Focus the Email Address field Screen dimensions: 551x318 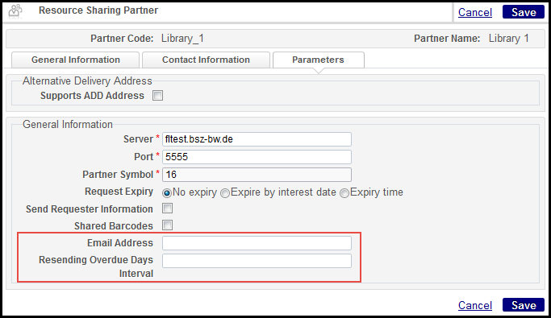(x=257, y=243)
